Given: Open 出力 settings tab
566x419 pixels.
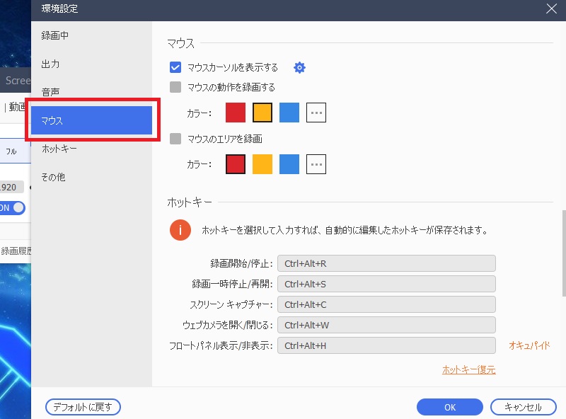Looking at the screenshot, I should [x=91, y=64].
